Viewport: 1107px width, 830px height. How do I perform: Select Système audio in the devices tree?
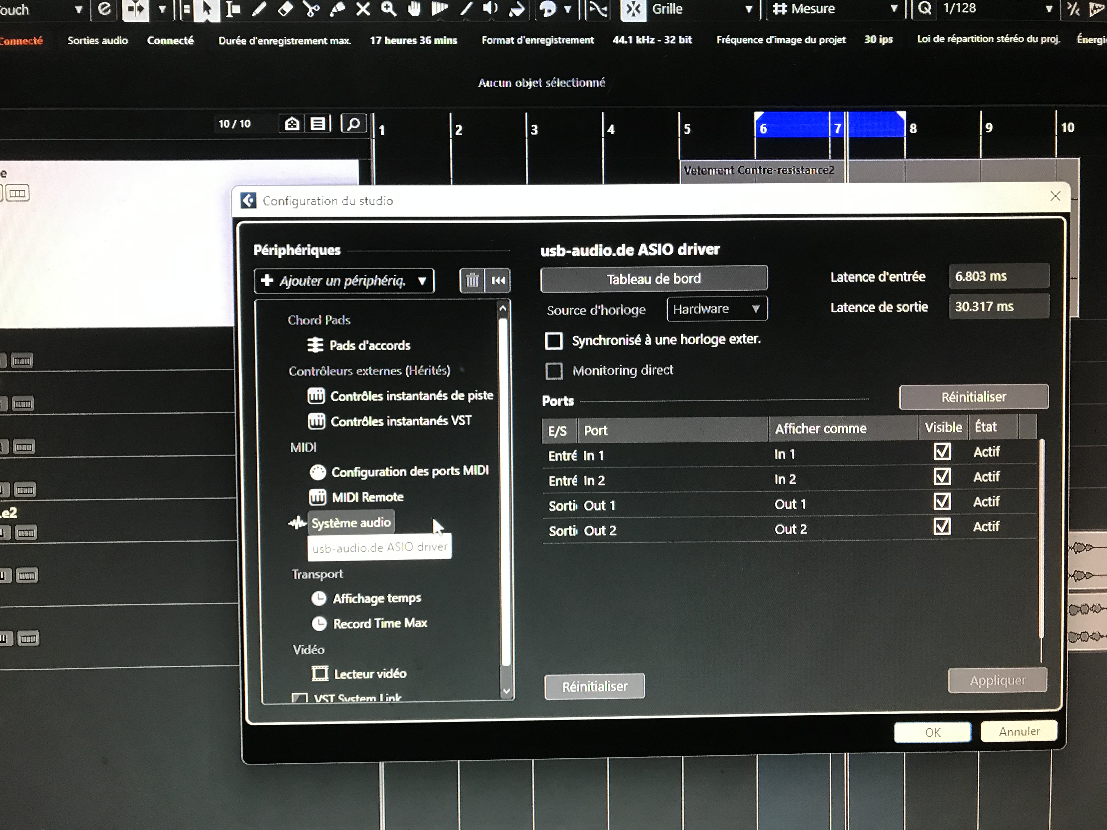click(x=351, y=522)
